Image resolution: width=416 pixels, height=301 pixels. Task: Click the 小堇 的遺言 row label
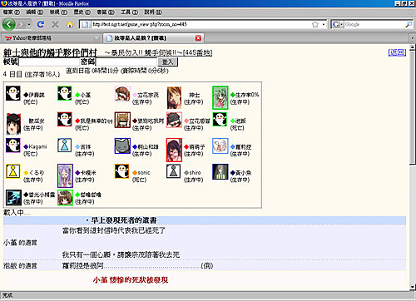20,243
